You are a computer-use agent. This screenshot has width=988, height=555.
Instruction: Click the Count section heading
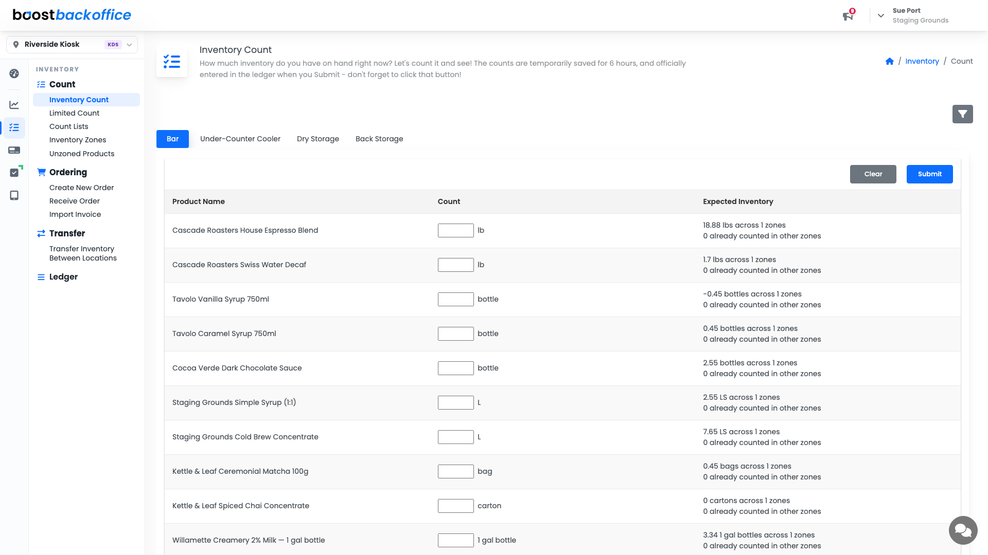click(x=62, y=84)
